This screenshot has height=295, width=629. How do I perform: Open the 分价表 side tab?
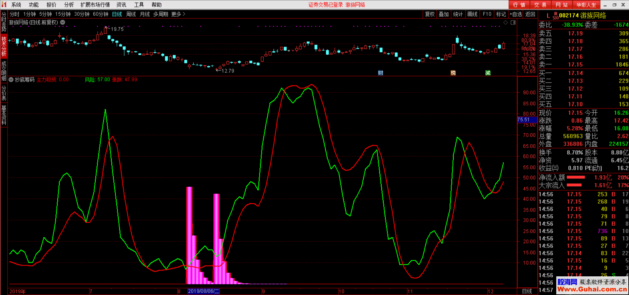(4, 93)
